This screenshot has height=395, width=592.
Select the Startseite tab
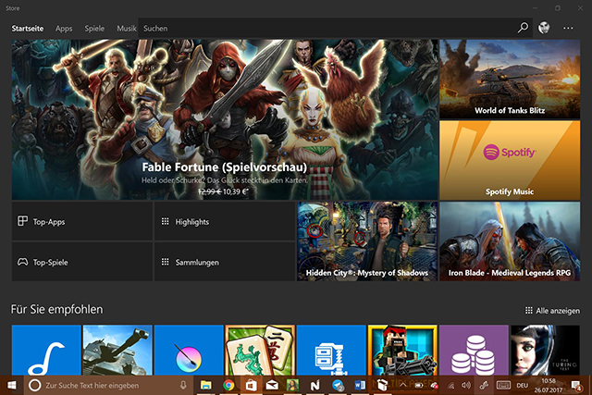[x=27, y=29]
